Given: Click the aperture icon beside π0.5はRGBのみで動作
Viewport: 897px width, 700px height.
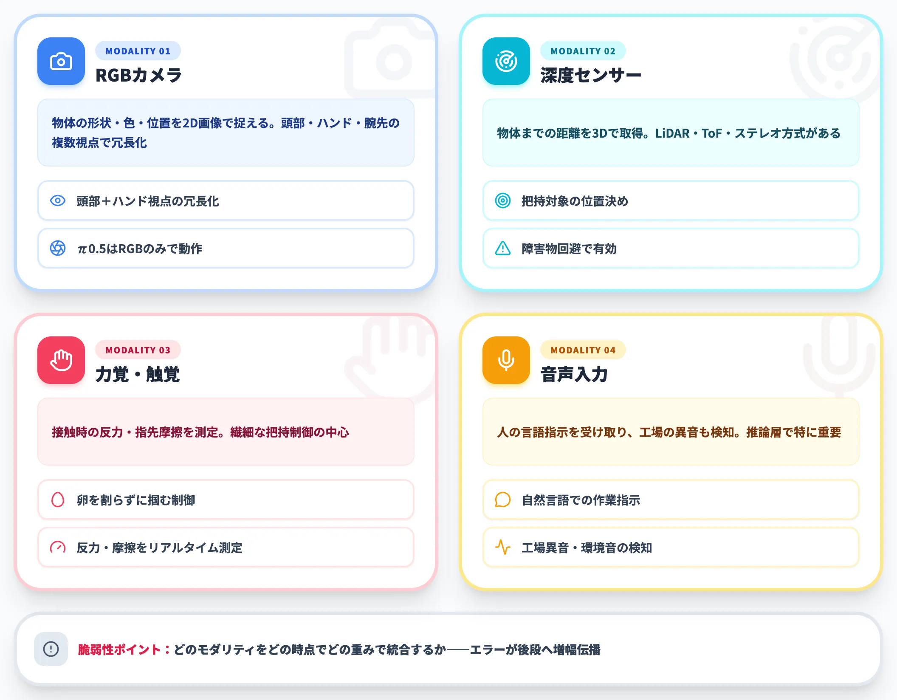Looking at the screenshot, I should pyautogui.click(x=58, y=248).
